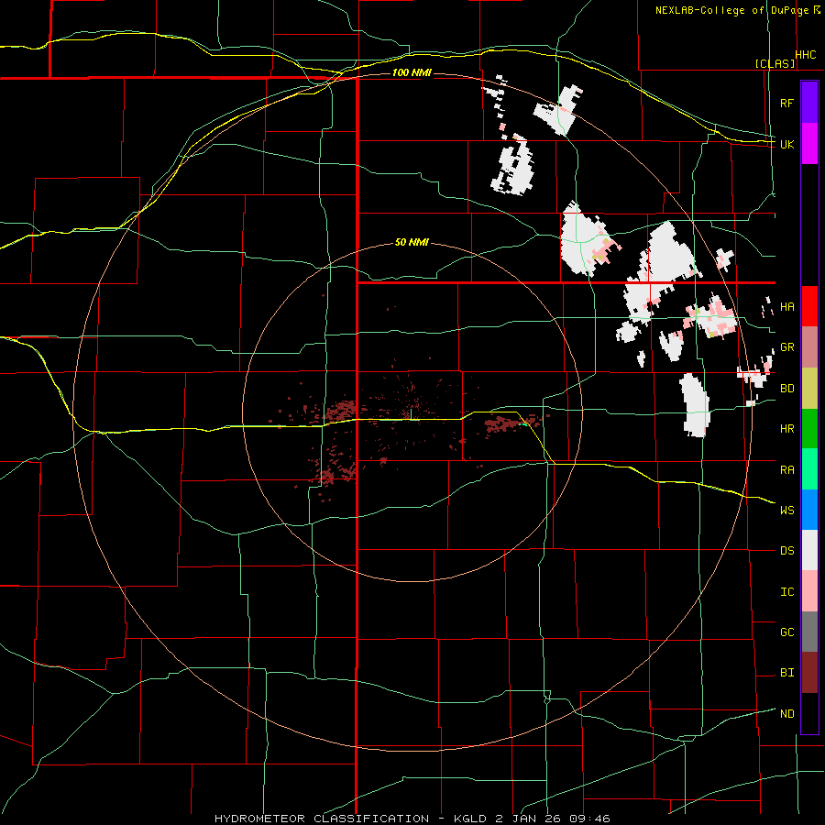Click the BD legend label

tap(786, 389)
